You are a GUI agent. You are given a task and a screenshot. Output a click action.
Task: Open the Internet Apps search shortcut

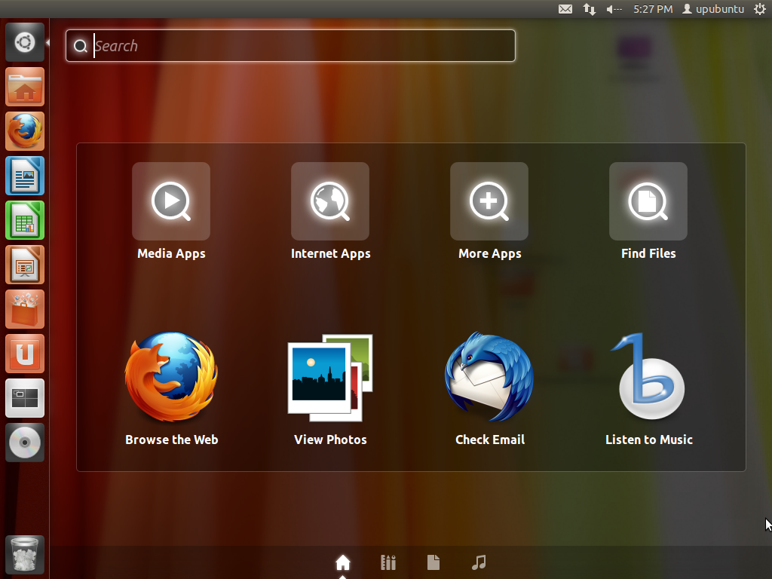(x=330, y=201)
